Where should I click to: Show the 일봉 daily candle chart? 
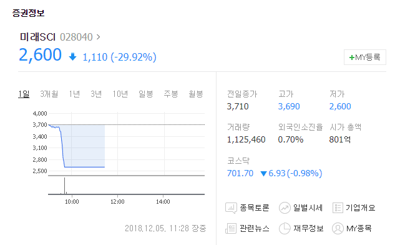click(x=145, y=94)
